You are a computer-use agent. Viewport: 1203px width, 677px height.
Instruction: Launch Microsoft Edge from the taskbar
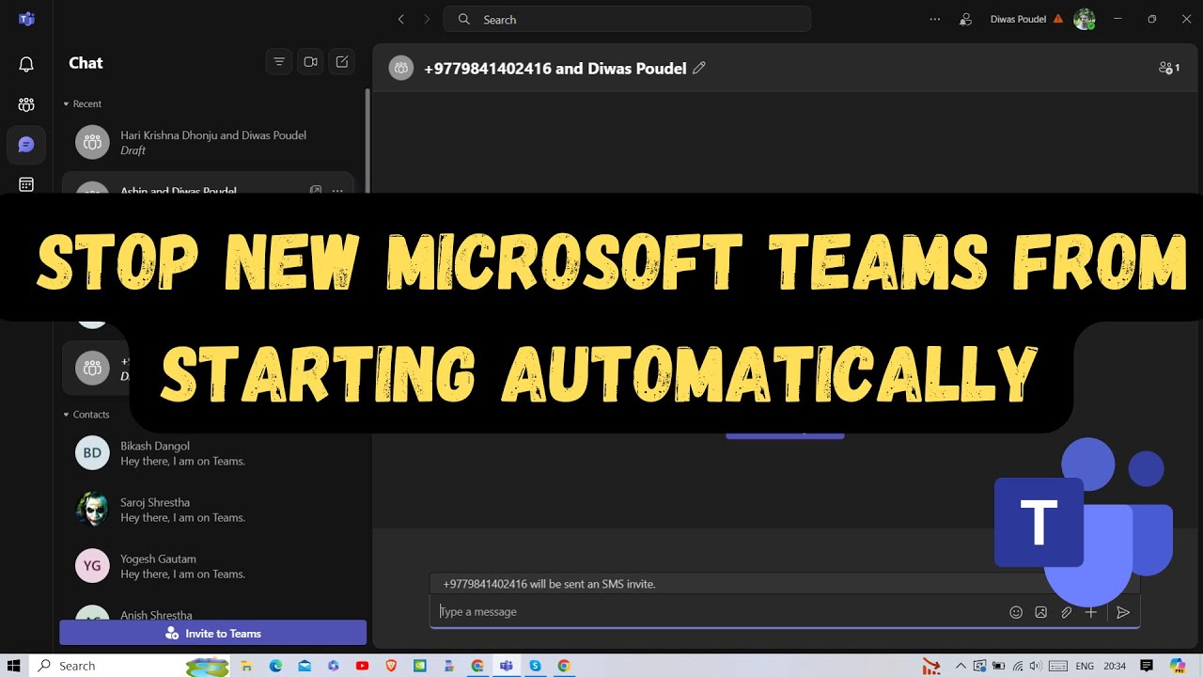coord(275,666)
